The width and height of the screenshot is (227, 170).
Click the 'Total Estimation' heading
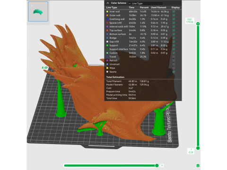(x=115, y=77)
